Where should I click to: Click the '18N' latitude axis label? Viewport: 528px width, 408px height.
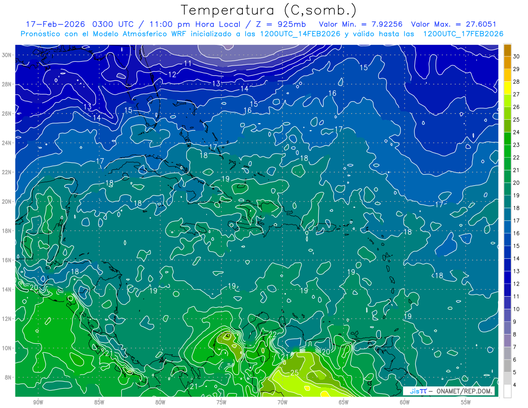[x=7, y=231]
